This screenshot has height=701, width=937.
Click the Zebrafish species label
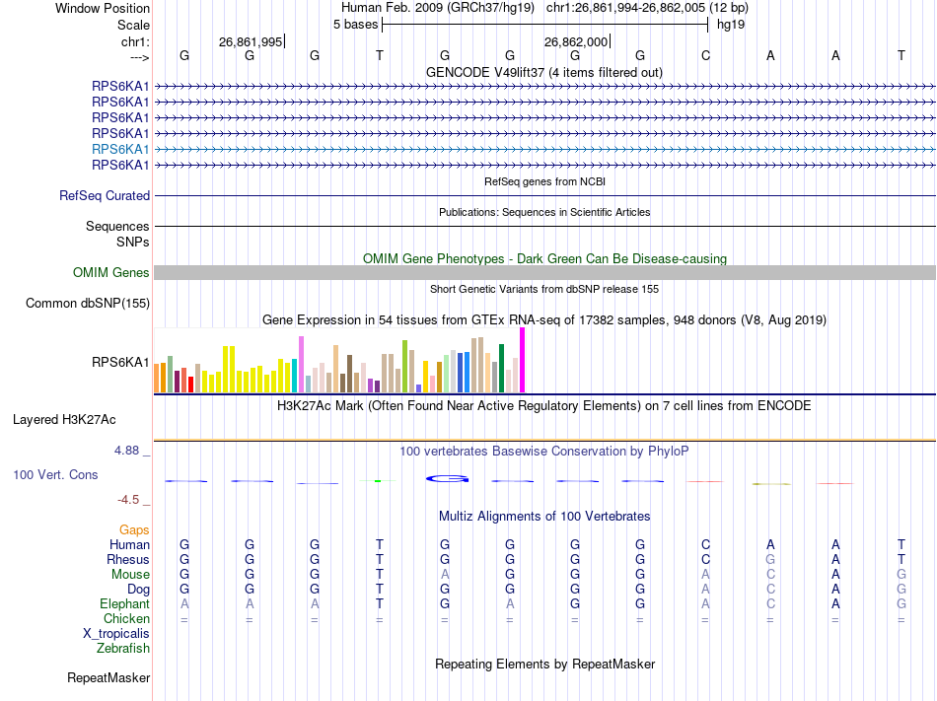[123, 649]
